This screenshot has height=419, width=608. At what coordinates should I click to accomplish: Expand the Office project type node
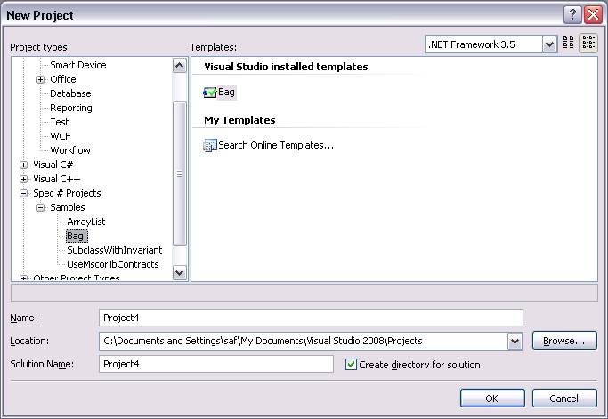40,79
